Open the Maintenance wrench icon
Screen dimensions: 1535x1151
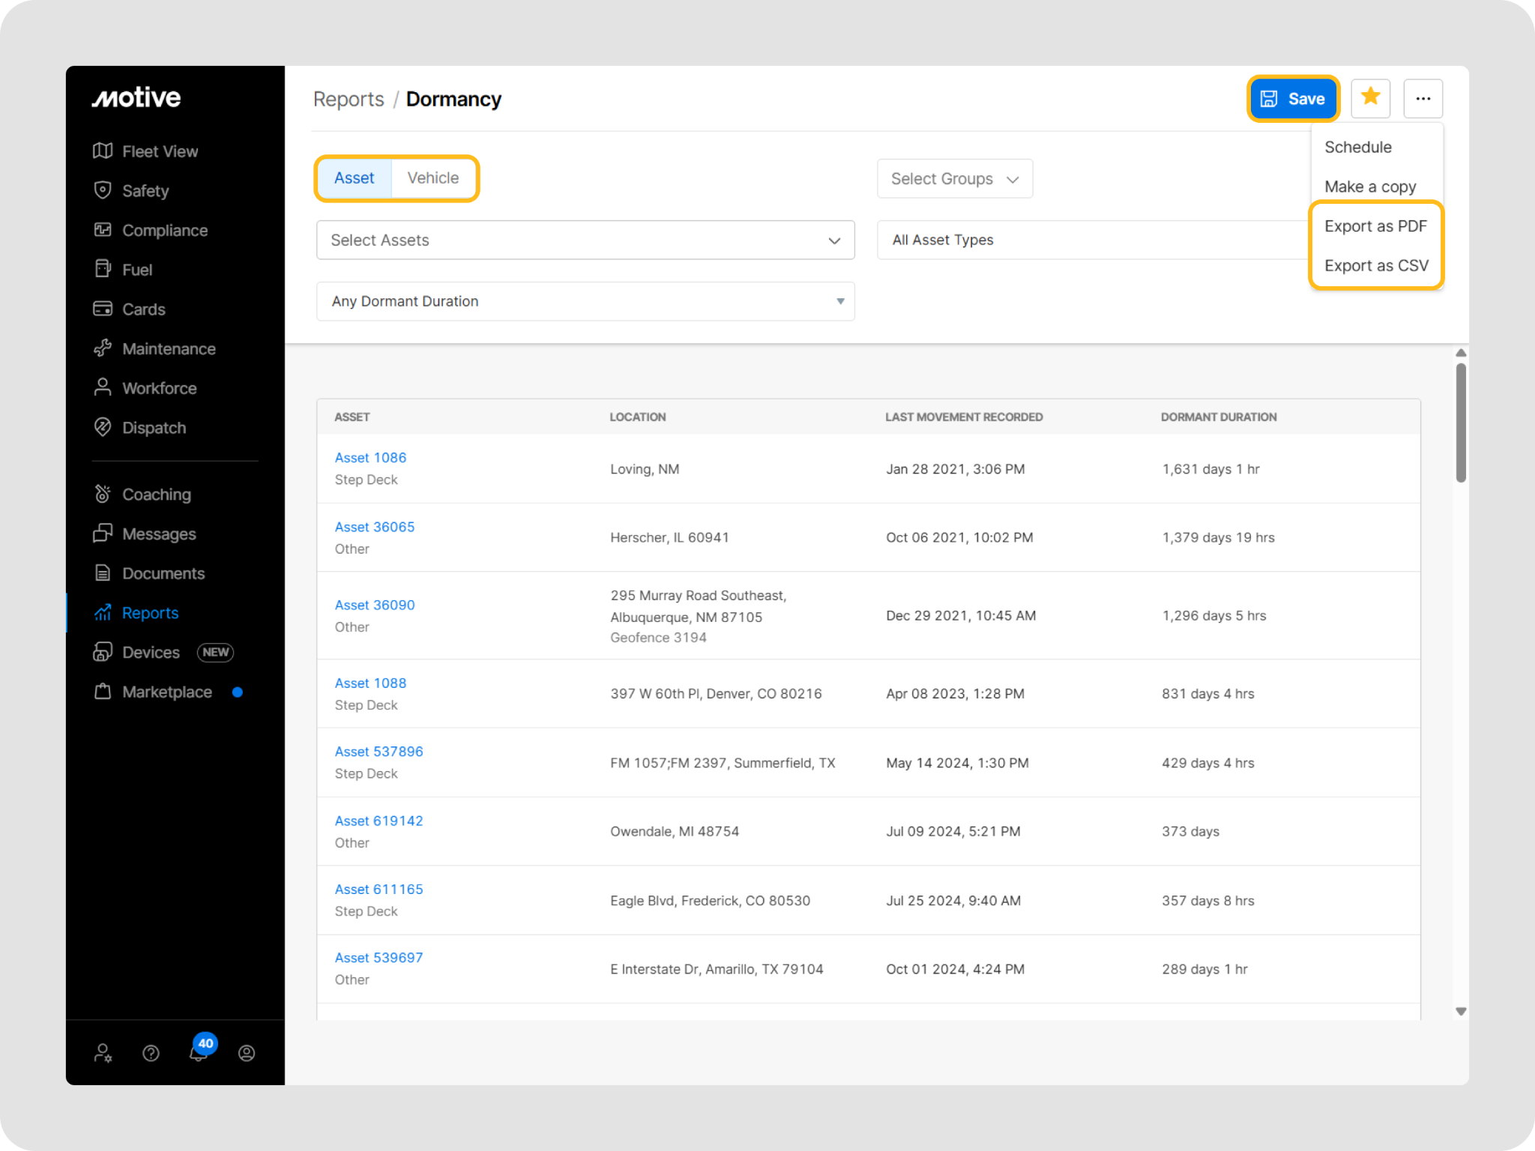[x=103, y=348]
